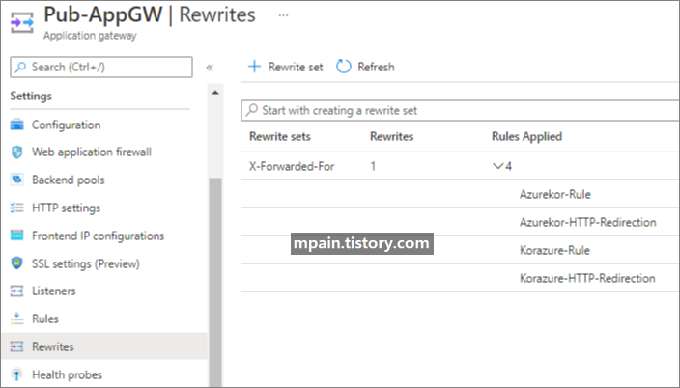This screenshot has height=388, width=680.
Task: Click the Settings section heading
Action: click(31, 96)
